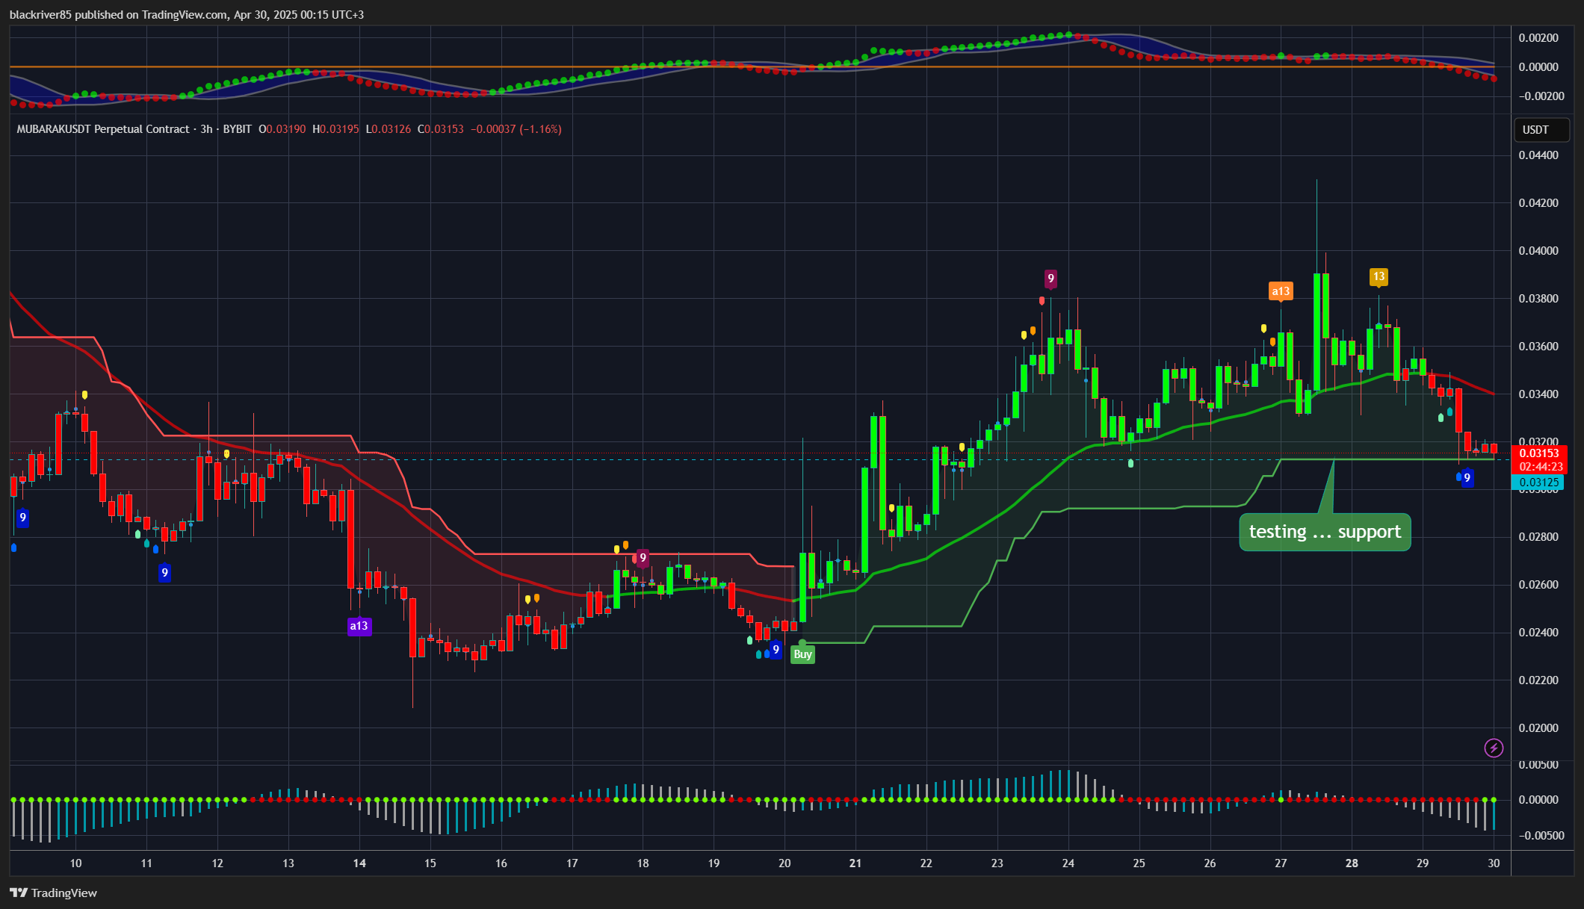This screenshot has width=1584, height=909.
Task: Click the blue 9 marker under the latest candles
Action: [1467, 477]
